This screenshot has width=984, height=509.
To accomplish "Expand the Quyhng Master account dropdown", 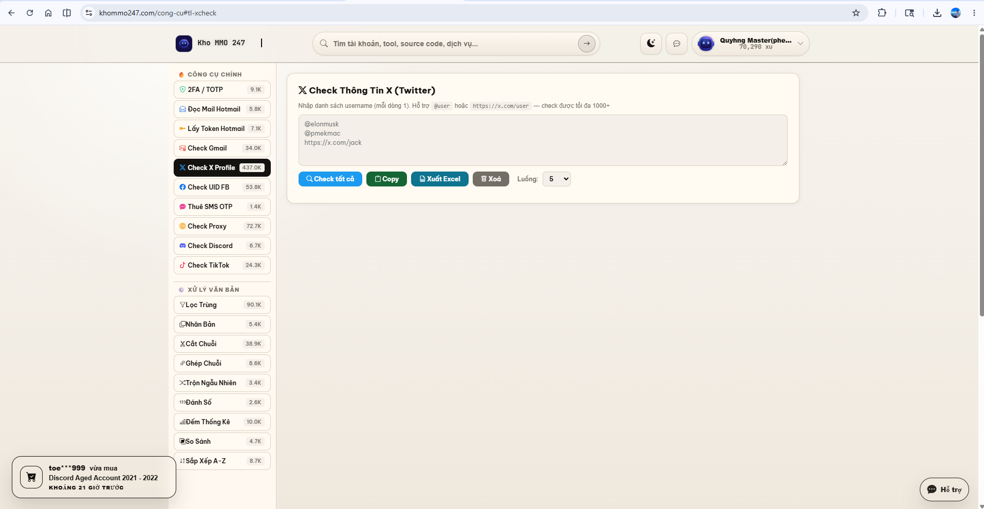I will tap(800, 44).
